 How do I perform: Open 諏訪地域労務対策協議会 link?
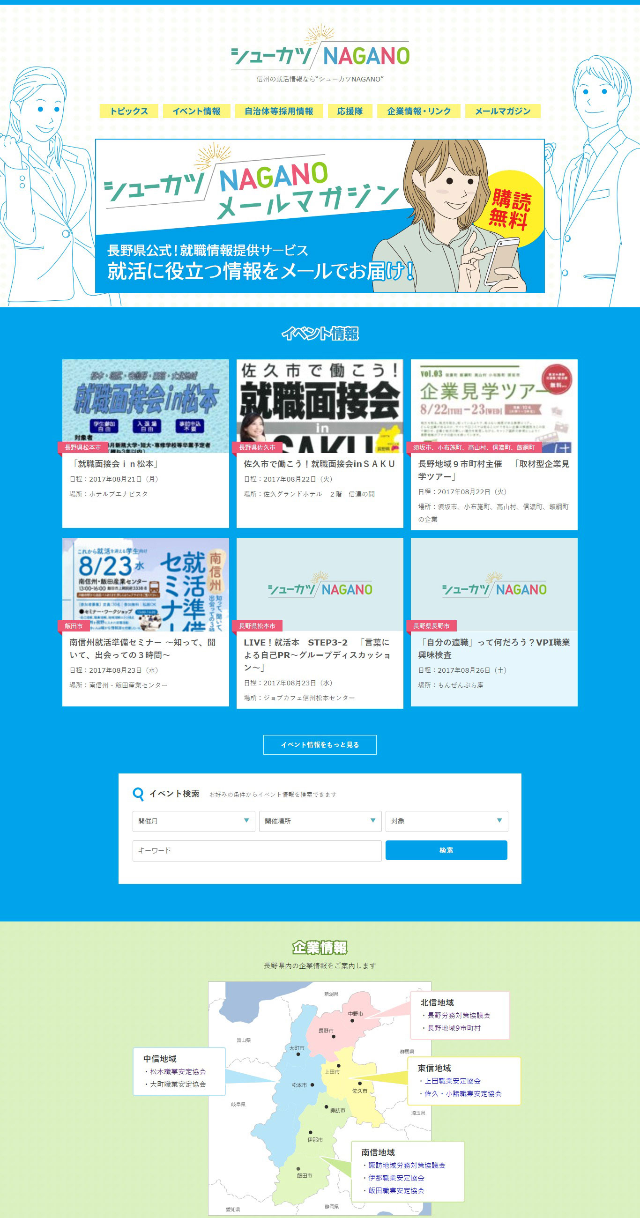tap(407, 1165)
